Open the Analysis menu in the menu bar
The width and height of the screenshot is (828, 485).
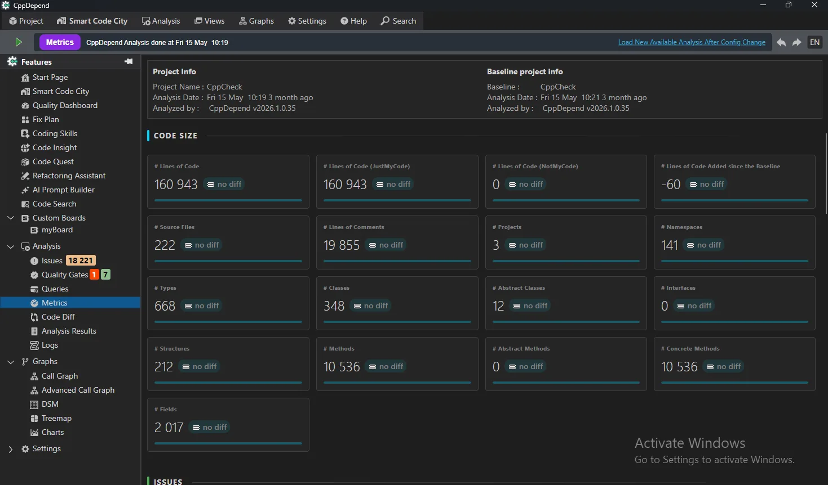pos(161,21)
